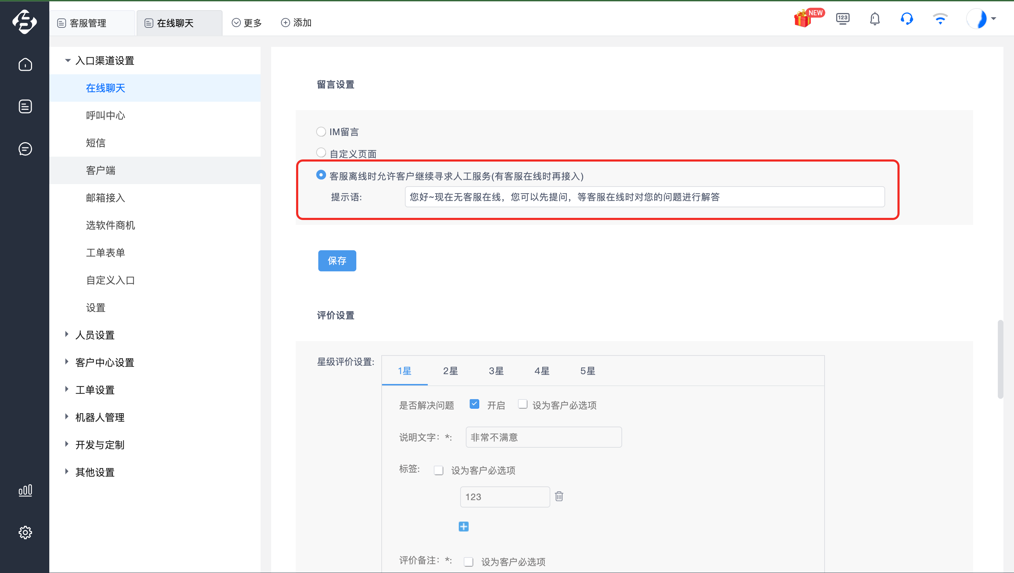The image size is (1014, 573).
Task: Select the IM留言 radio option
Action: (x=321, y=131)
